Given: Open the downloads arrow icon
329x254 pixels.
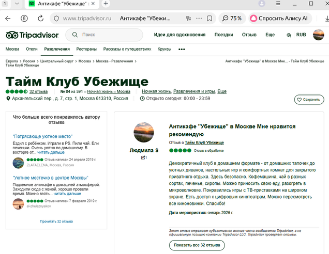Looking at the screenshot, I should (x=327, y=19).
